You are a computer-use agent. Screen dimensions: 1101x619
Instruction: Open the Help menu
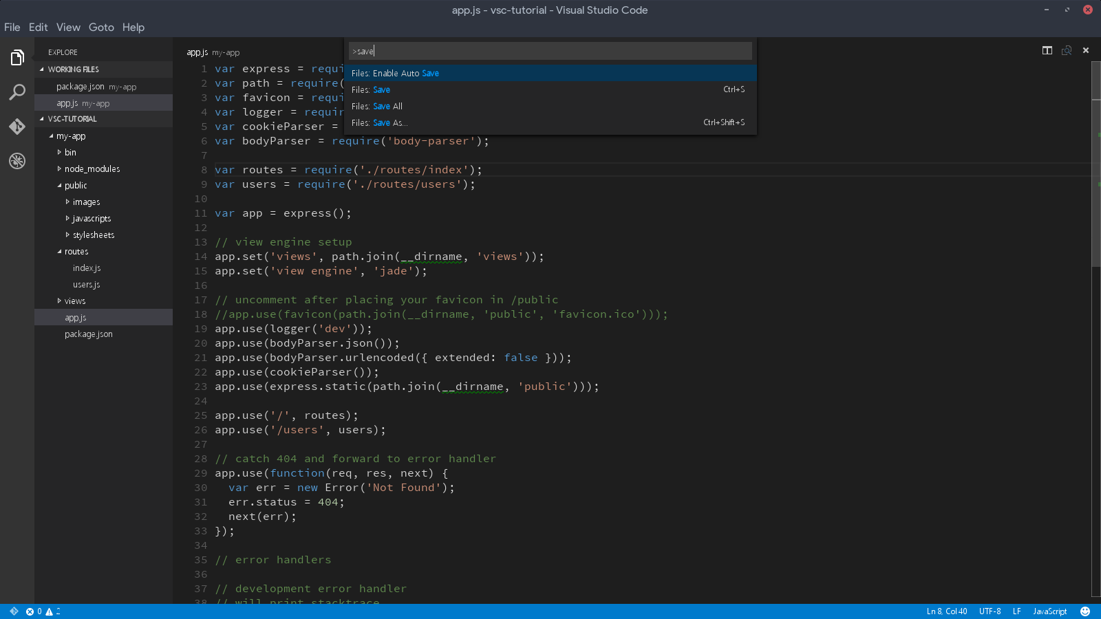point(133,28)
